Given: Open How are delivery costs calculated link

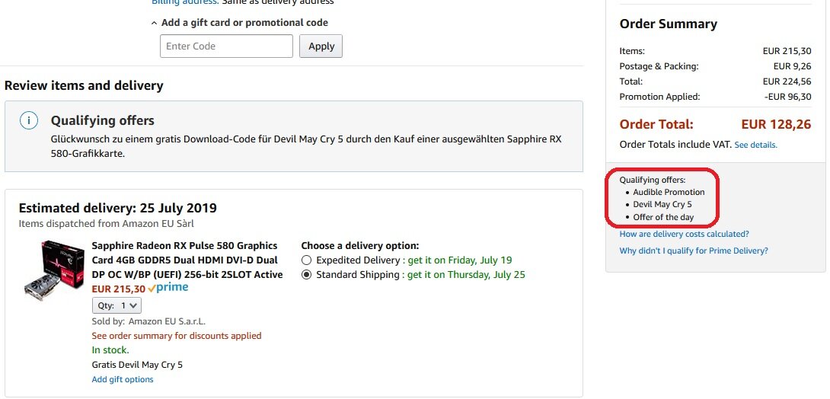Looking at the screenshot, I should tap(684, 235).
